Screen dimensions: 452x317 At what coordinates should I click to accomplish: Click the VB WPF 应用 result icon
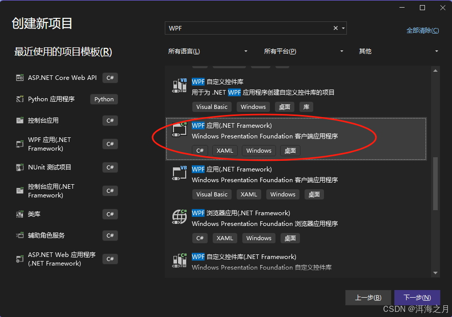(179, 174)
